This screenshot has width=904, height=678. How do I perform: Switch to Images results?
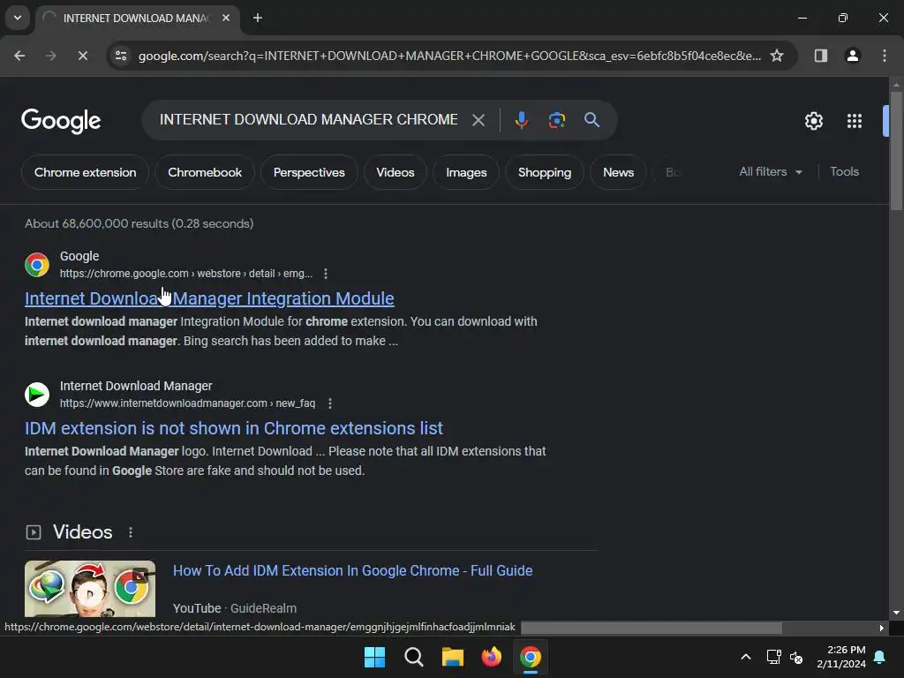coord(466,172)
